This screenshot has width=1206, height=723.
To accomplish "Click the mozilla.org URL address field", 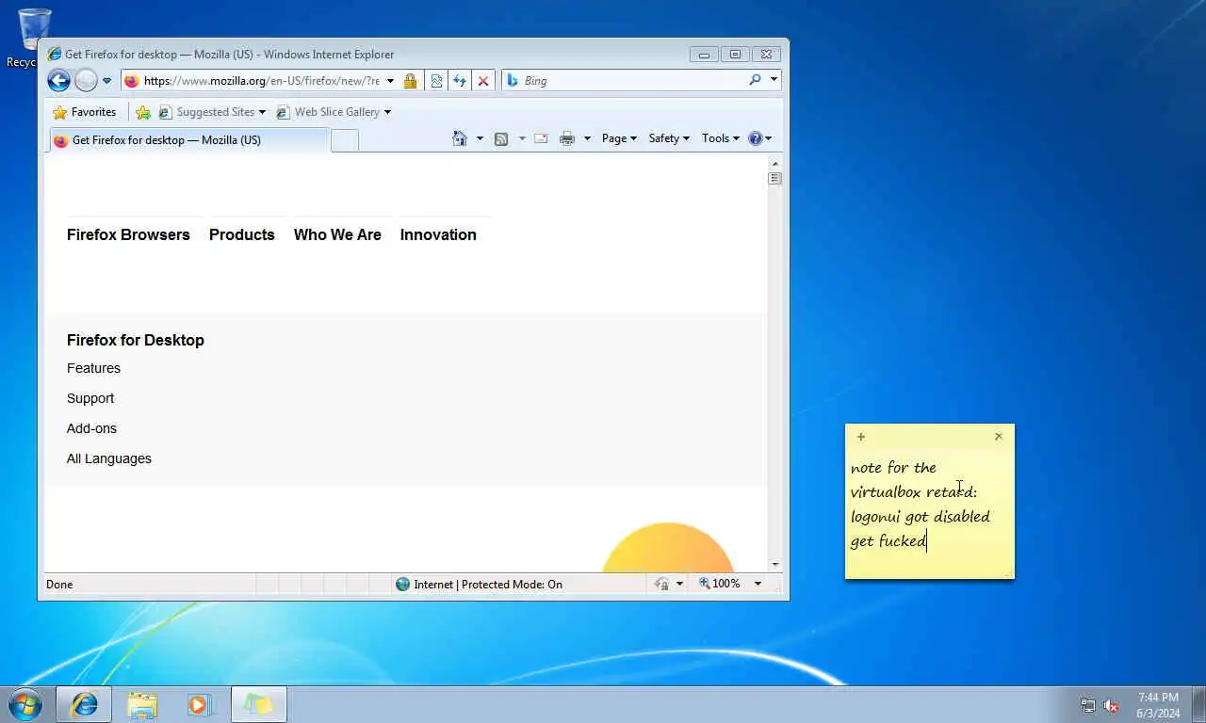I will coord(261,81).
